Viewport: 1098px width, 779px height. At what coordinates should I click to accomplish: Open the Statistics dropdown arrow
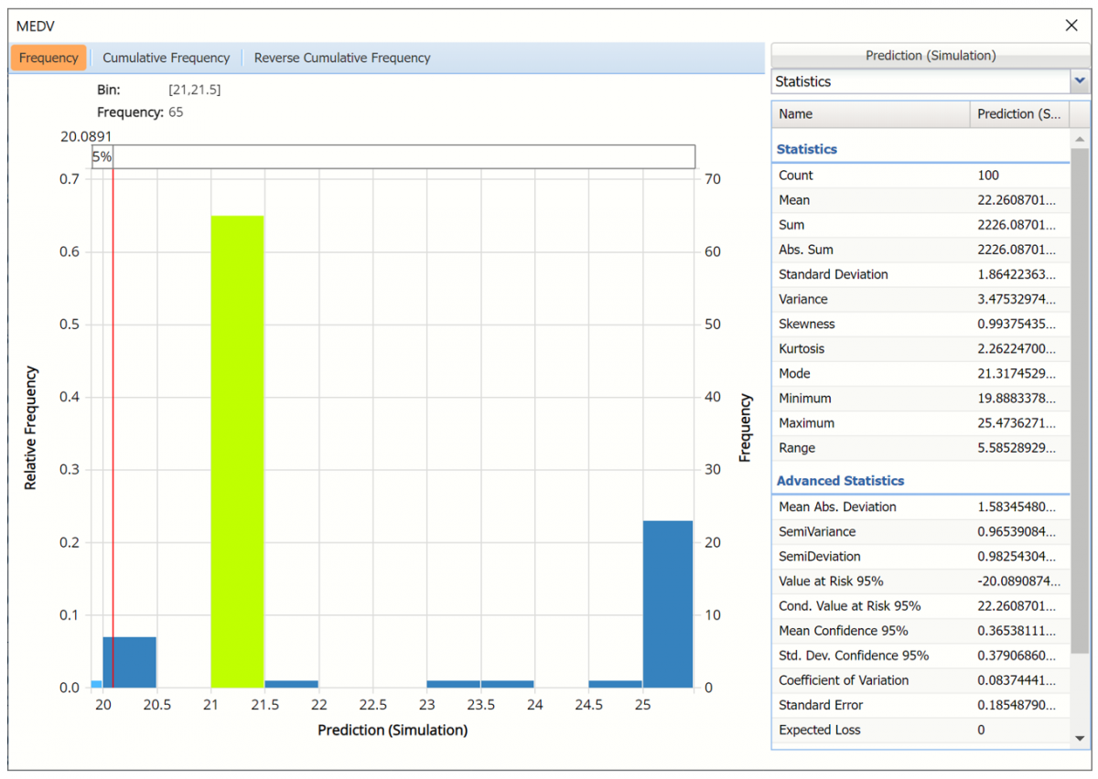coord(1080,81)
